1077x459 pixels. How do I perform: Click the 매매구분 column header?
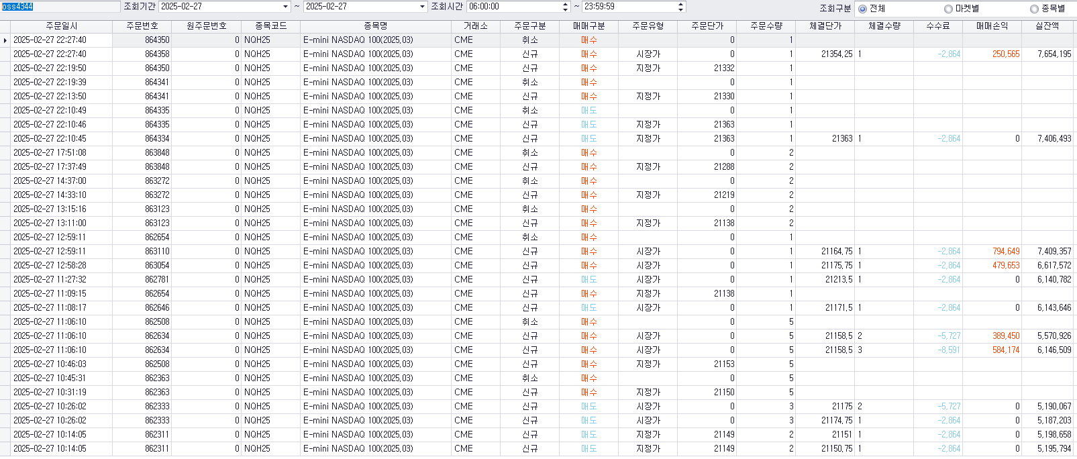click(589, 26)
